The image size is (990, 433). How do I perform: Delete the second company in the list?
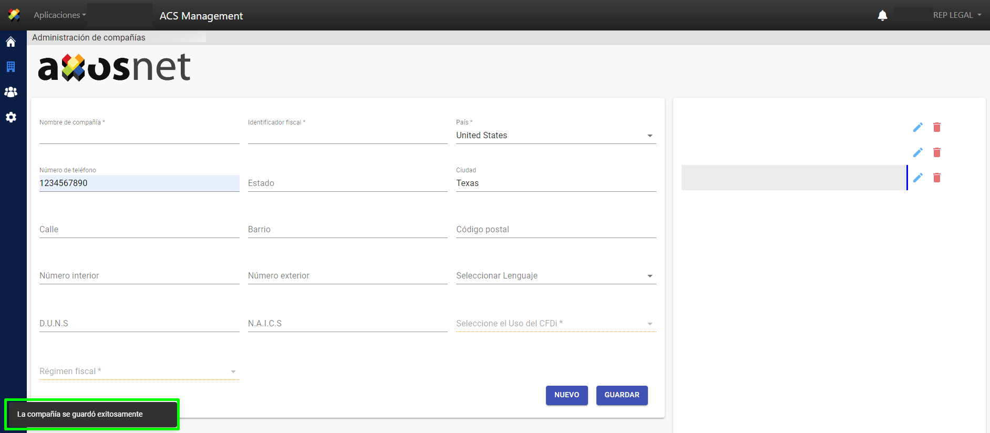[x=936, y=152]
